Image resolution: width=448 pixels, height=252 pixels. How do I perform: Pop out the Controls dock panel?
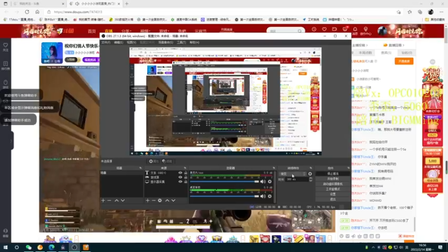coord(348,168)
